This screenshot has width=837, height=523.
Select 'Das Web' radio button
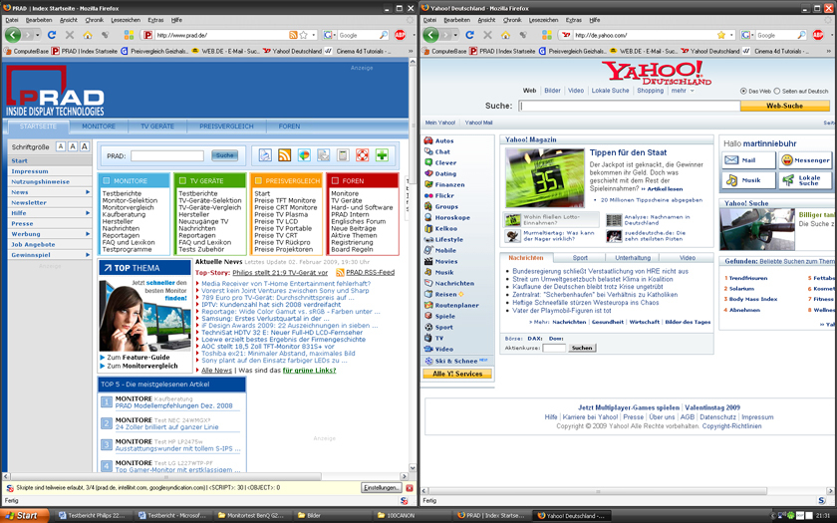[x=743, y=92]
